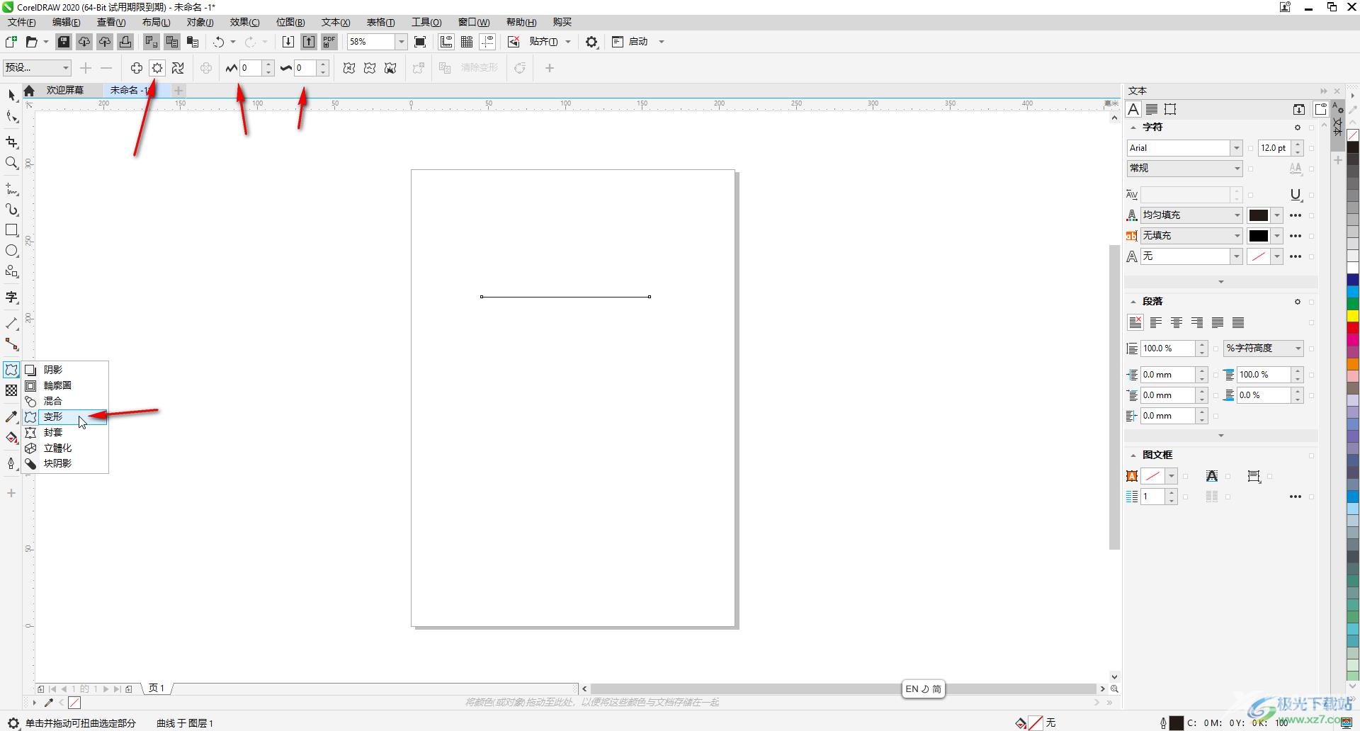Image resolution: width=1360 pixels, height=731 pixels.
Task: Click the Full-screen preview icon
Action: [x=420, y=42]
